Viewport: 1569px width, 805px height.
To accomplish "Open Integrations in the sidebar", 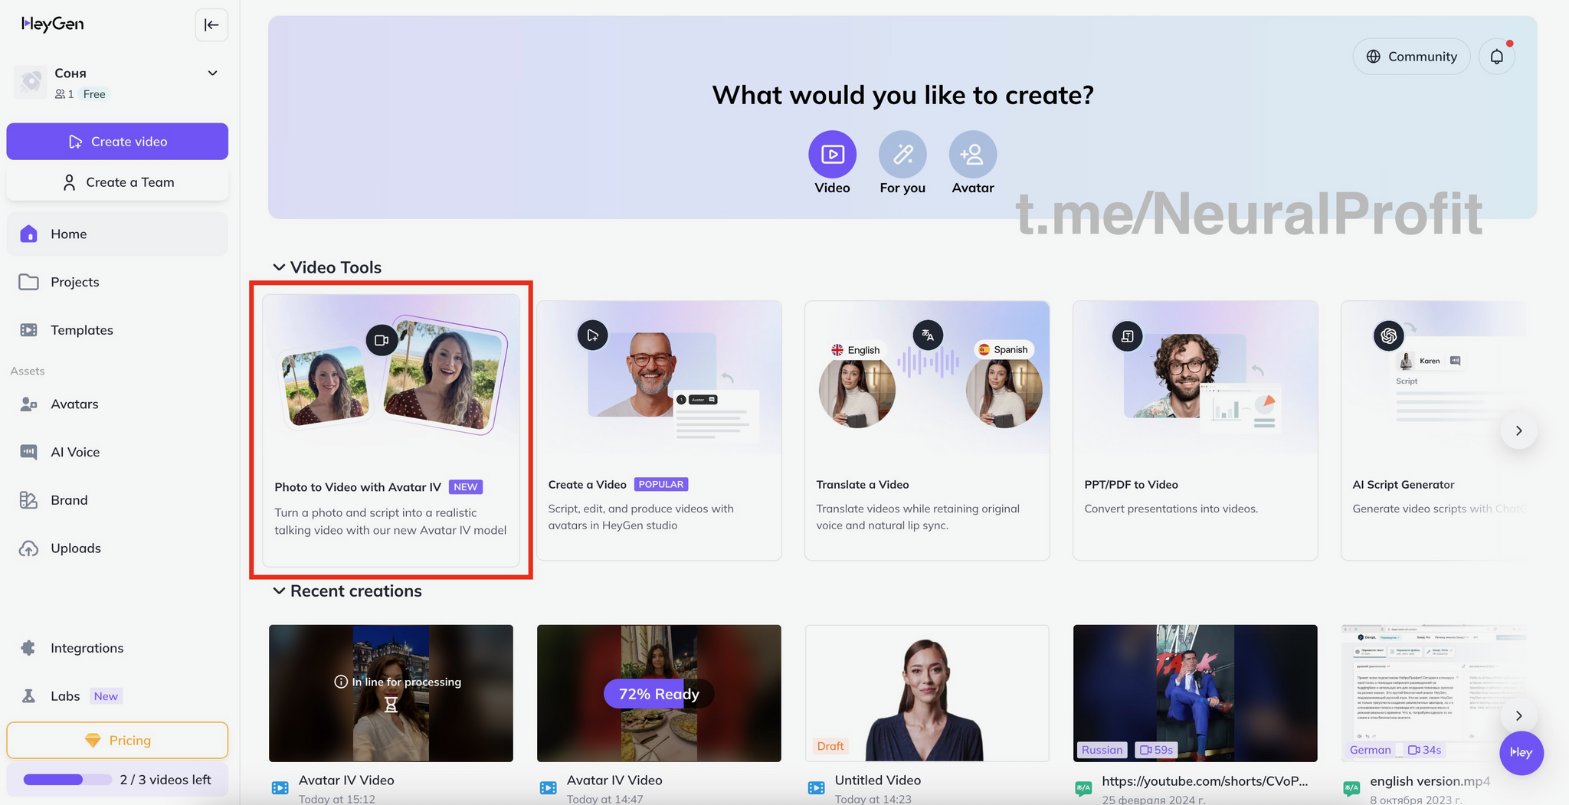I will [x=117, y=648].
